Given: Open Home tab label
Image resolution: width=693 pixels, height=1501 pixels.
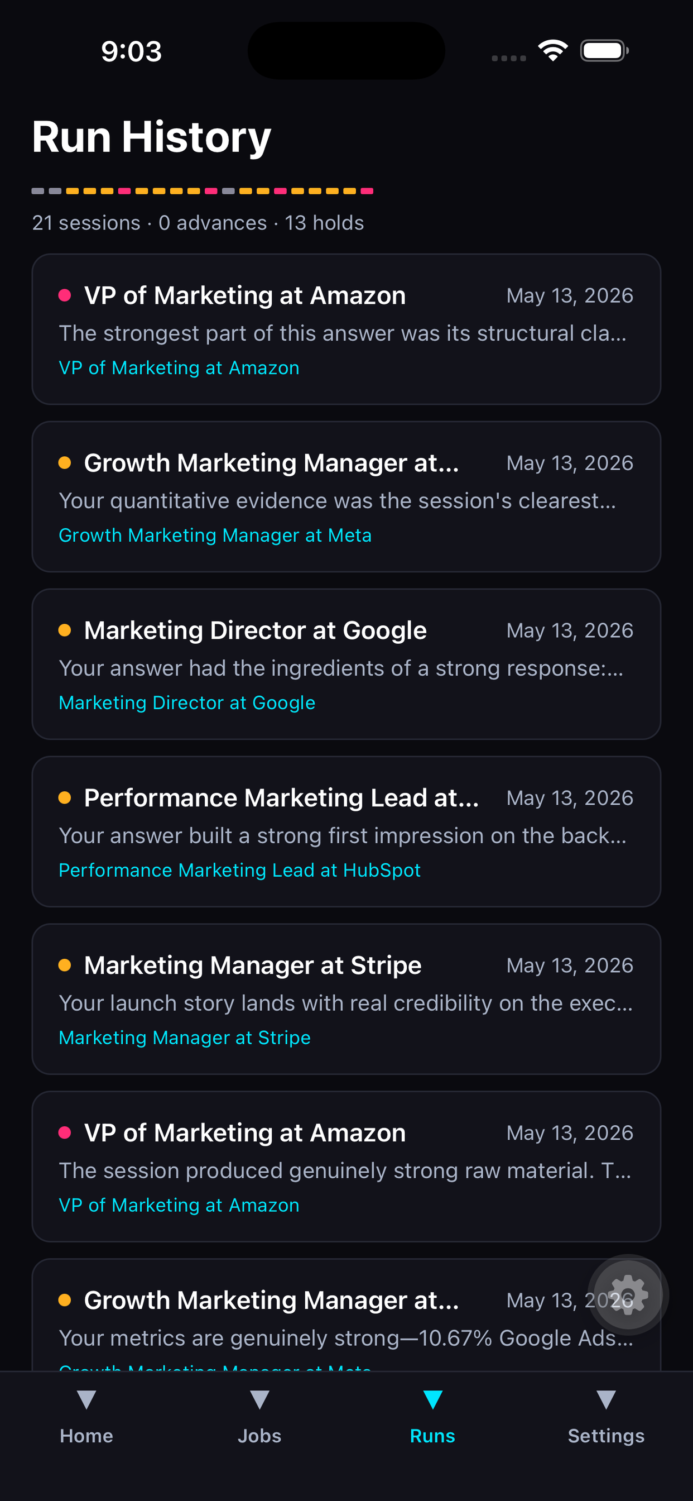Looking at the screenshot, I should click(x=86, y=1436).
